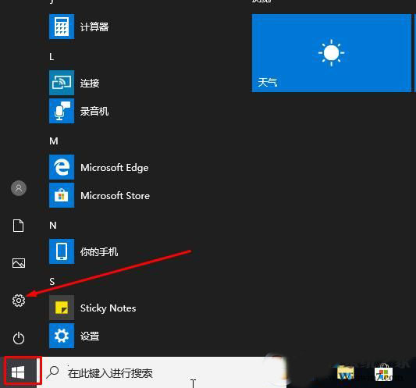Image resolution: width=416 pixels, height=388 pixels.
Task: Open the 天气 weather live tile
Action: (332, 53)
